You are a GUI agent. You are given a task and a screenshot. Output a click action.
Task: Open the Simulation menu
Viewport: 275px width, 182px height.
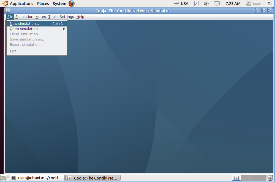pyautogui.click(x=24, y=17)
